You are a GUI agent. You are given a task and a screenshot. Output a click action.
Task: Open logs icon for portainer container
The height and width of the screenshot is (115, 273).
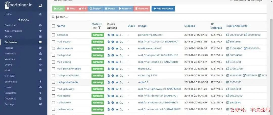(x=108, y=35)
